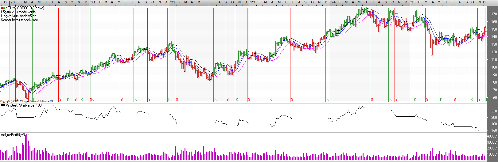Click the '23 year marker in the date header
498x162 pixels.
[x=252, y=2]
